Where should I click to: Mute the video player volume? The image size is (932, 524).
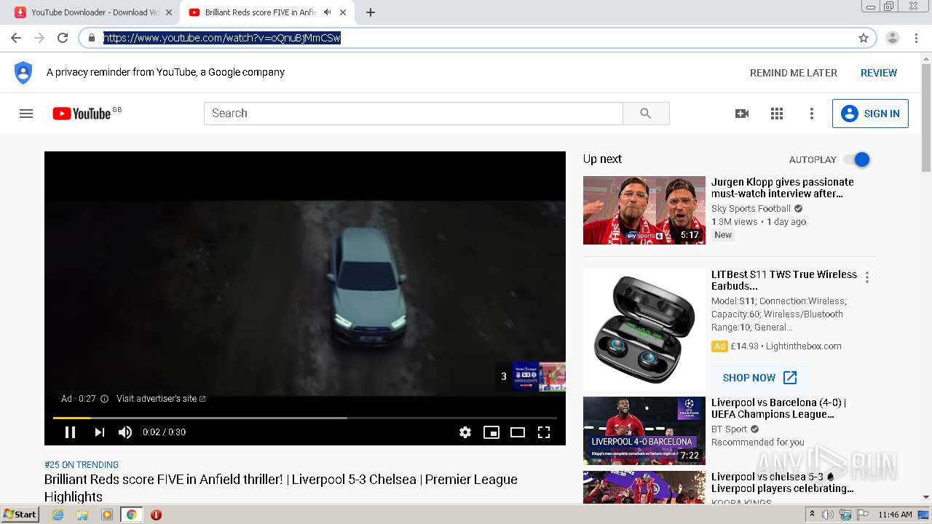point(125,432)
